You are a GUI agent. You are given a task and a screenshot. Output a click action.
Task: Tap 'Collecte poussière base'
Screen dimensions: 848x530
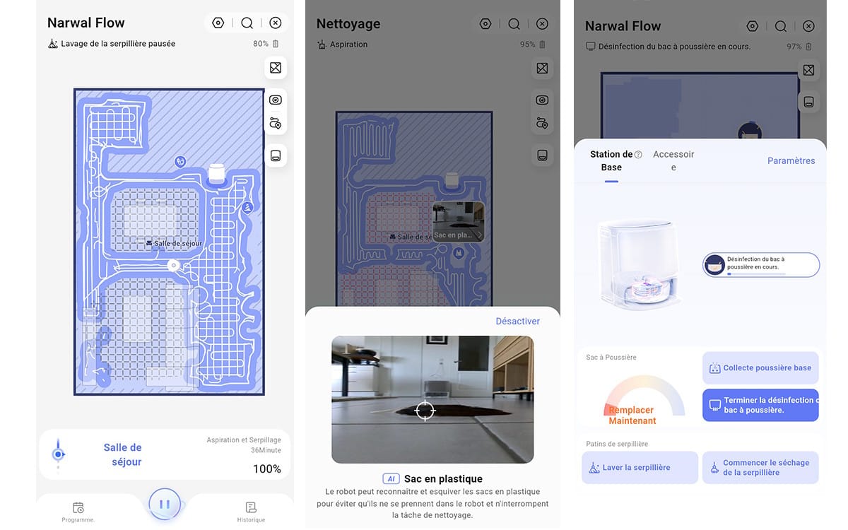pos(760,367)
